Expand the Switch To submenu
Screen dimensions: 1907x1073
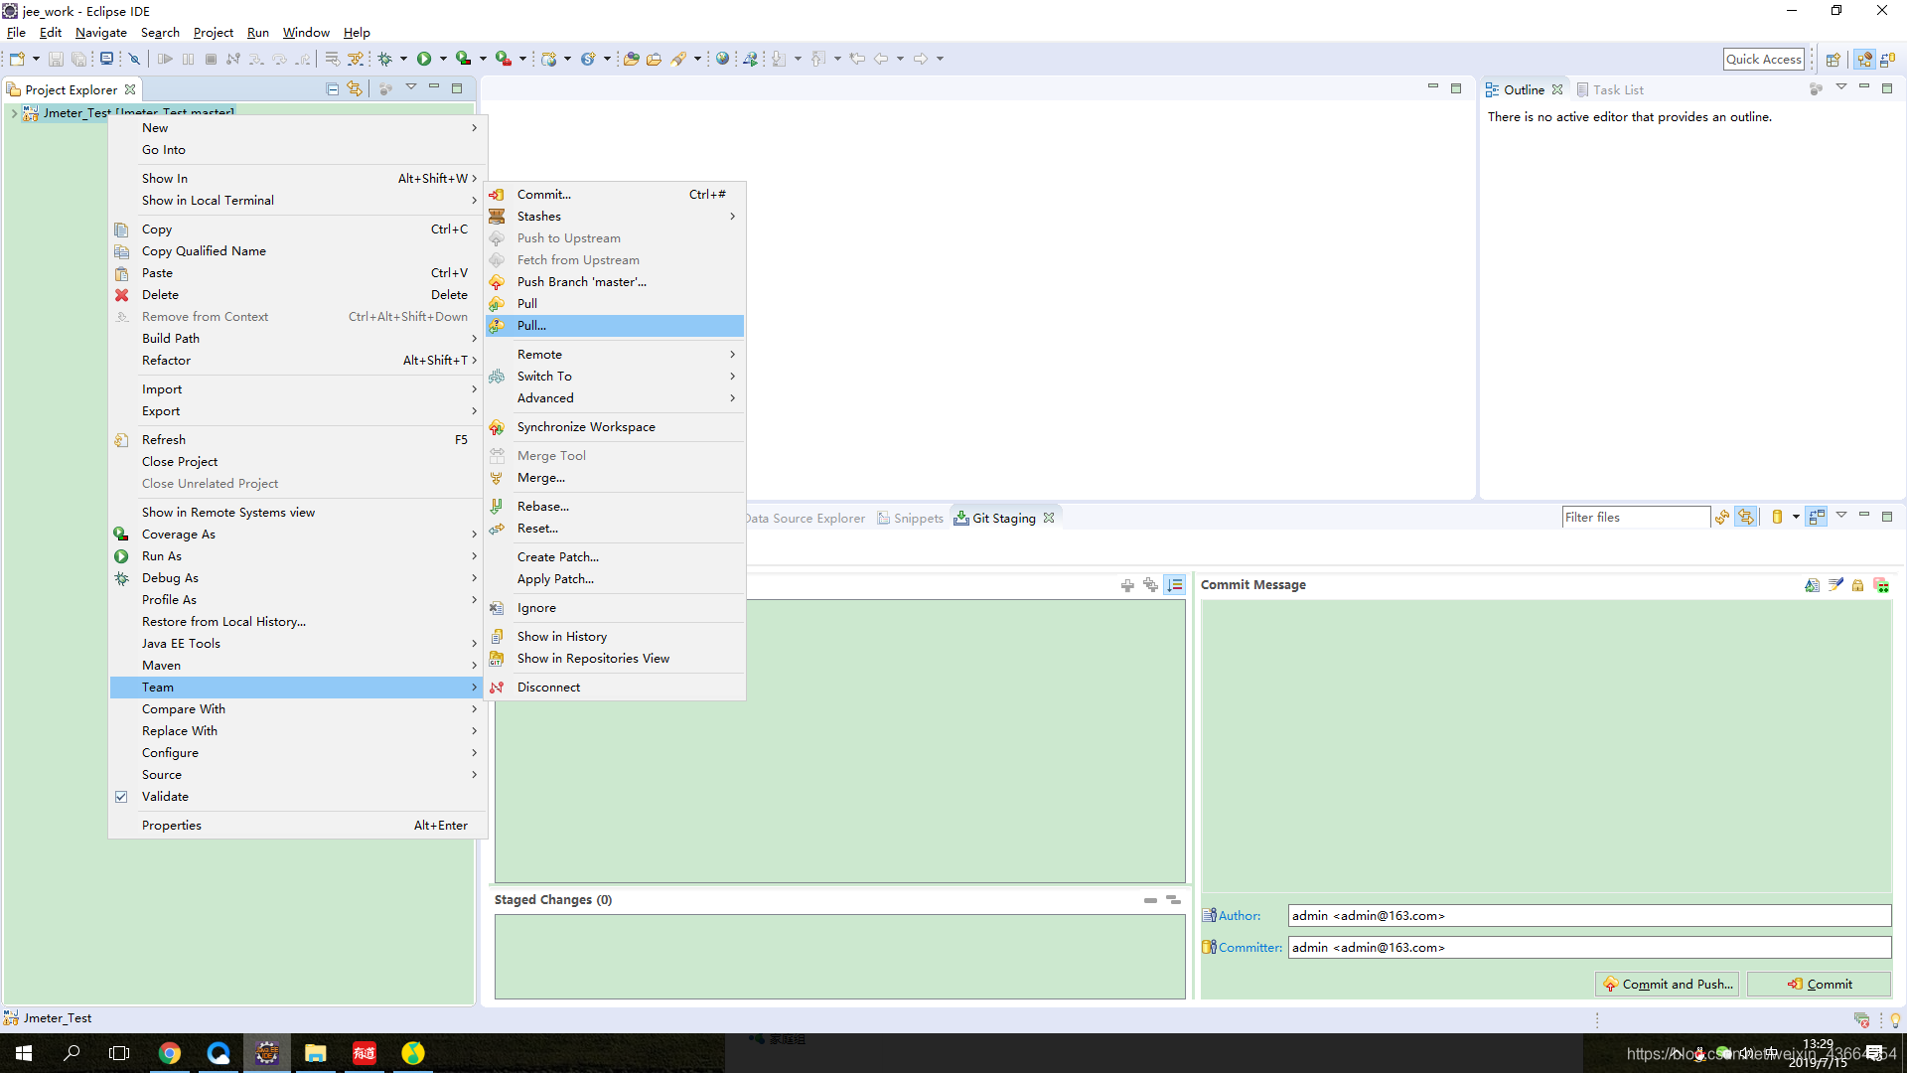(616, 377)
